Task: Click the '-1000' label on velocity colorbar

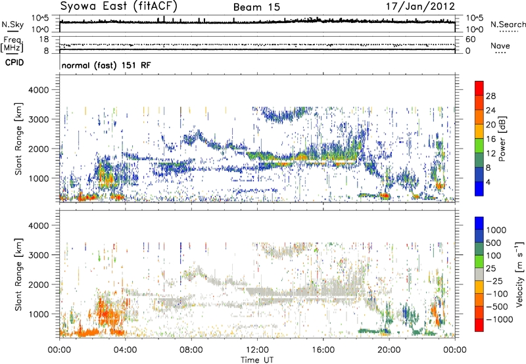Action: (499, 319)
